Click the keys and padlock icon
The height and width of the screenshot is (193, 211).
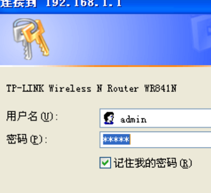coord(31,39)
